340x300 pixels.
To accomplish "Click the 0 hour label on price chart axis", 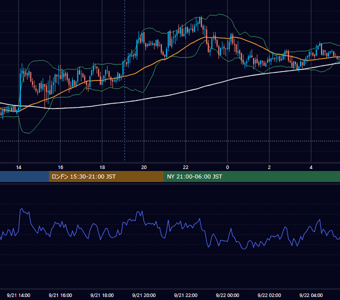I will (227, 167).
